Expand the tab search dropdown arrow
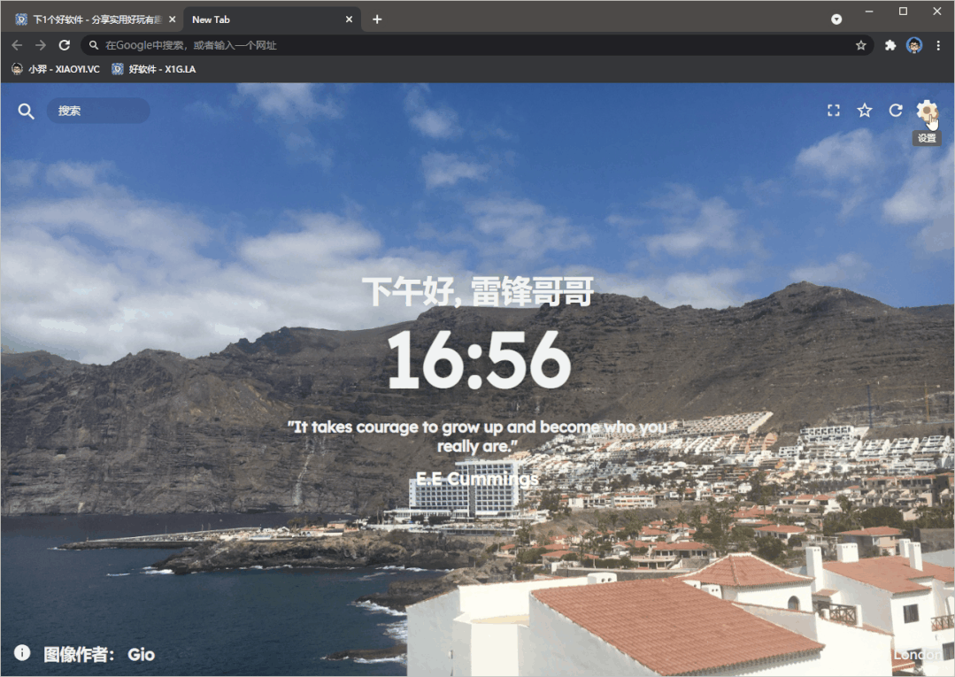The width and height of the screenshot is (955, 677). [836, 19]
